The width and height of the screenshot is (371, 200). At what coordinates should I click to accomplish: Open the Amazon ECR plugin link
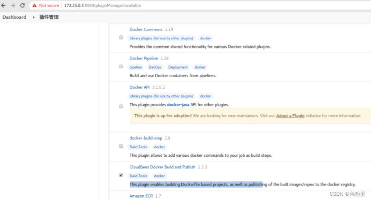point(141,196)
